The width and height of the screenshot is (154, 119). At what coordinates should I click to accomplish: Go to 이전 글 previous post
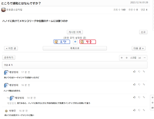point(11,48)
